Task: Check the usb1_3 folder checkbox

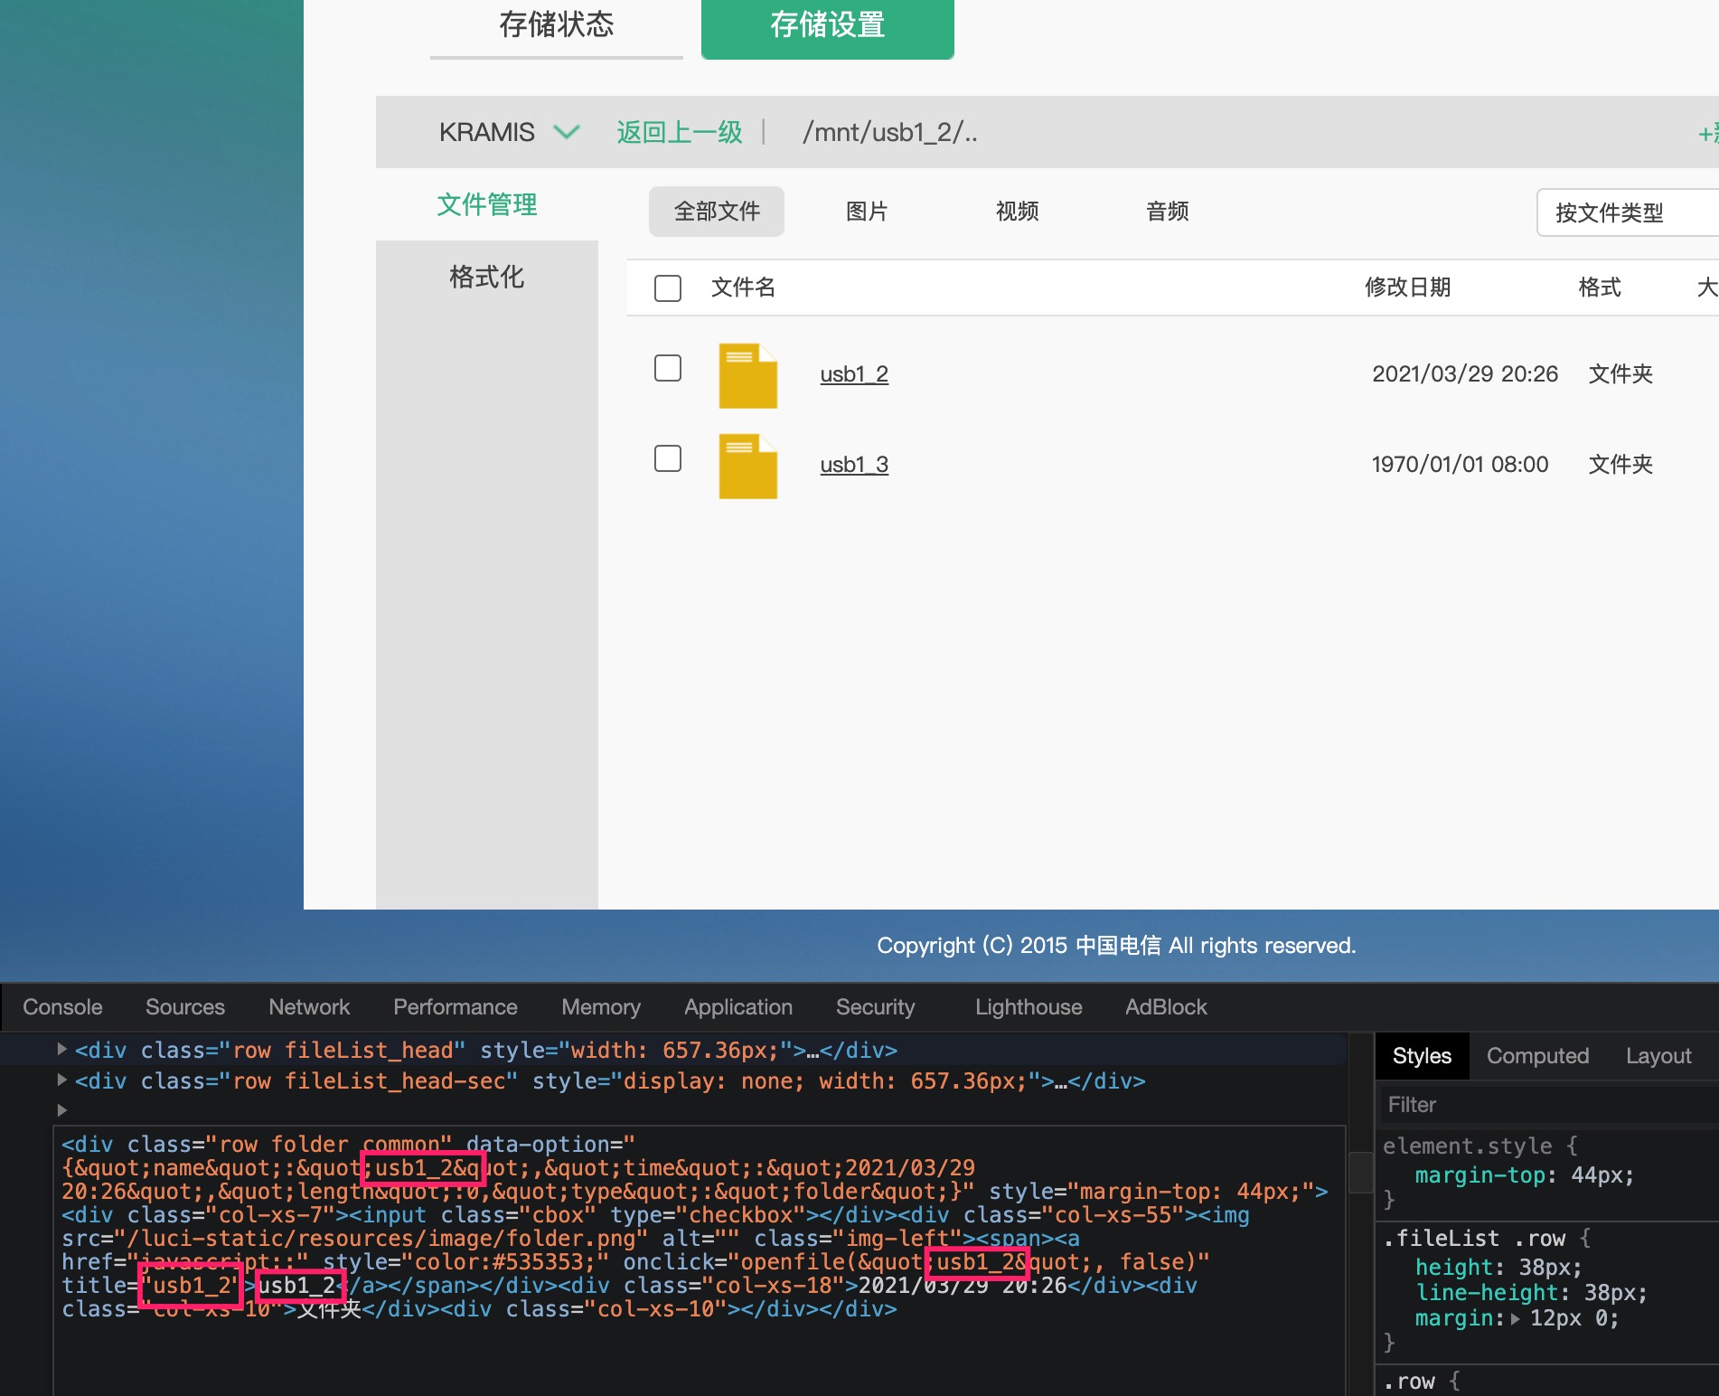Action: point(668,458)
